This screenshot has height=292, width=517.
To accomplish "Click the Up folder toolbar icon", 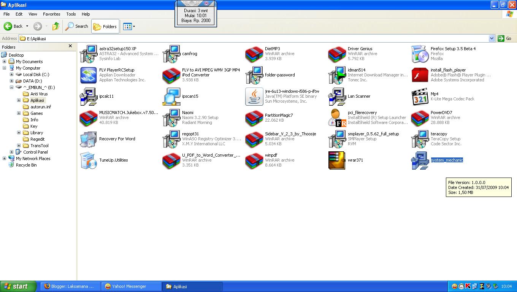I will (56, 26).
